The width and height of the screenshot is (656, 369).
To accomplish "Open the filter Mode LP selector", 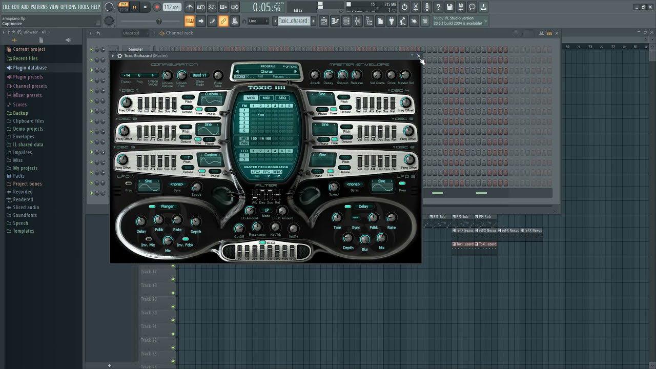I will [x=266, y=210].
